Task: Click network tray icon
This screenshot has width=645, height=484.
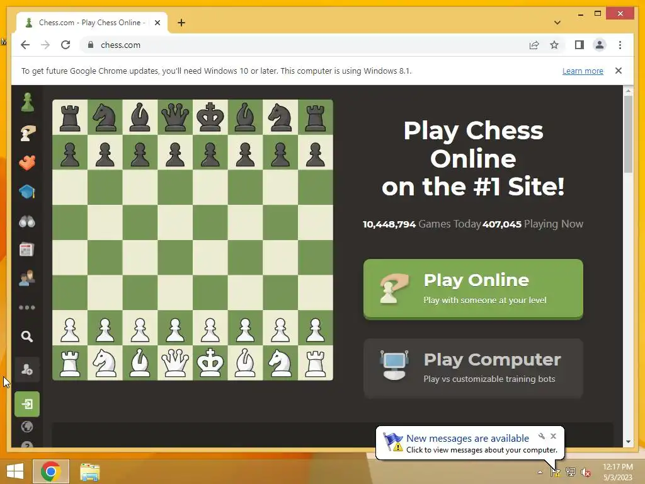Action: [x=571, y=471]
